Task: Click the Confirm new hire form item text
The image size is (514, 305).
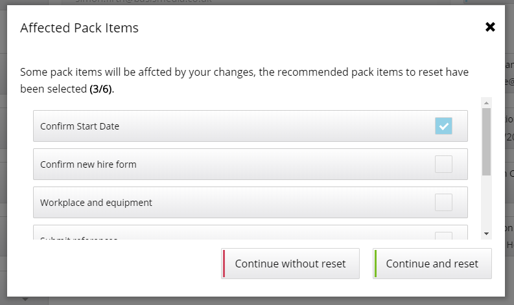Action: point(88,164)
